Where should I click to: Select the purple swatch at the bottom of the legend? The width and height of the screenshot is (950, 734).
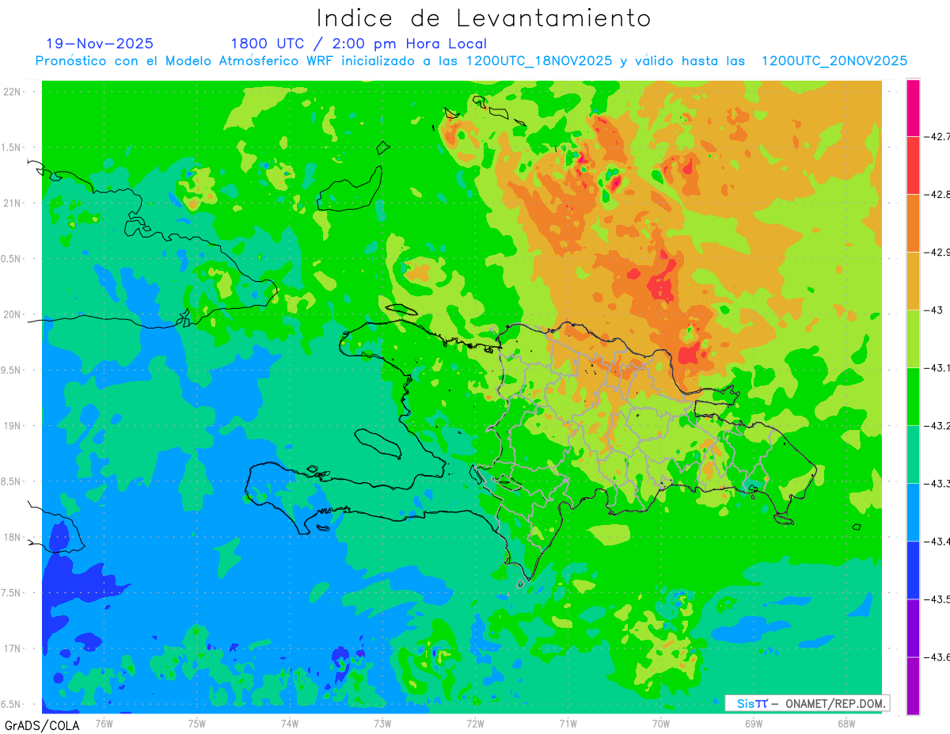coord(913,686)
